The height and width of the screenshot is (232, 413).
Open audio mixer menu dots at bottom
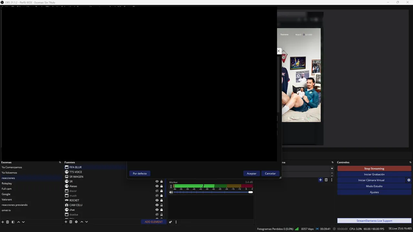click(176, 222)
